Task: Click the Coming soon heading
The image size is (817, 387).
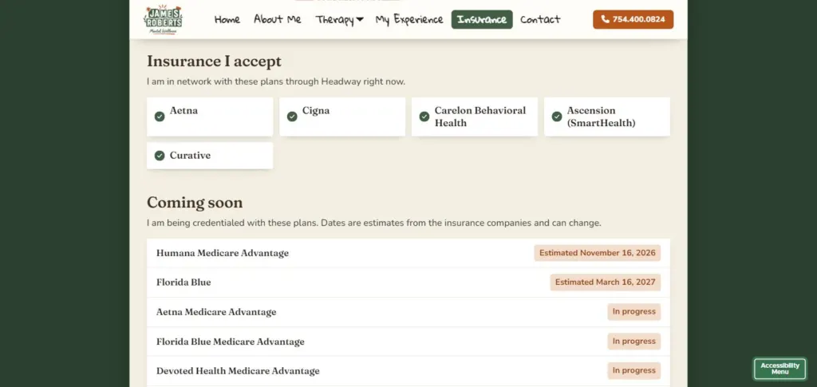Action: click(195, 203)
